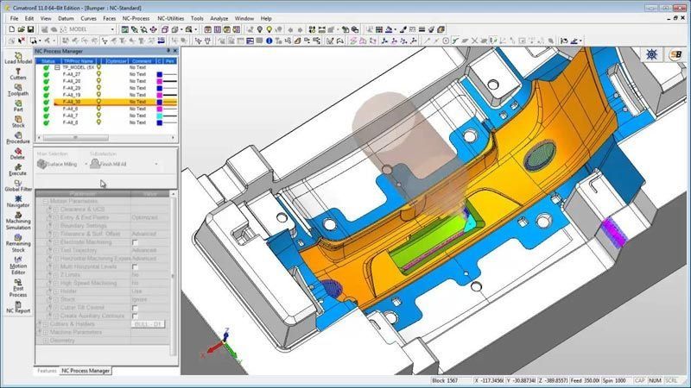The image size is (691, 388).
Task: Run the Execute command icon
Action: click(x=17, y=166)
